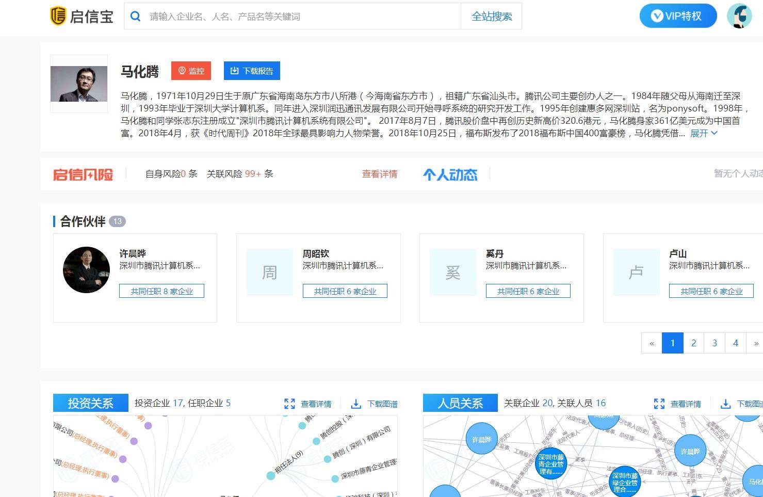Viewport: 763px width, 497px height.
Task: Click 共同任职 8 家企业 under 许晨晔
Action: (161, 291)
